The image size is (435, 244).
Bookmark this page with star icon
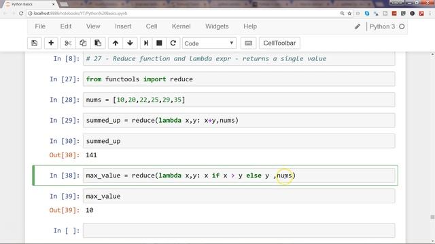(349, 14)
